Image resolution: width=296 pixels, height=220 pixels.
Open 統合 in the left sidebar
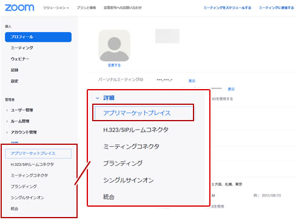coord(15,208)
